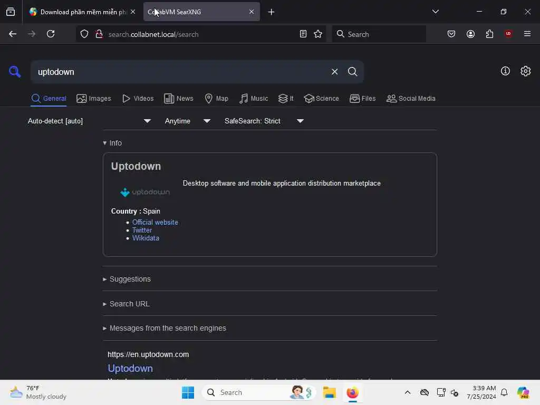Open the Auto-detect language dropdown
This screenshot has width=540, height=405.
coord(89,121)
